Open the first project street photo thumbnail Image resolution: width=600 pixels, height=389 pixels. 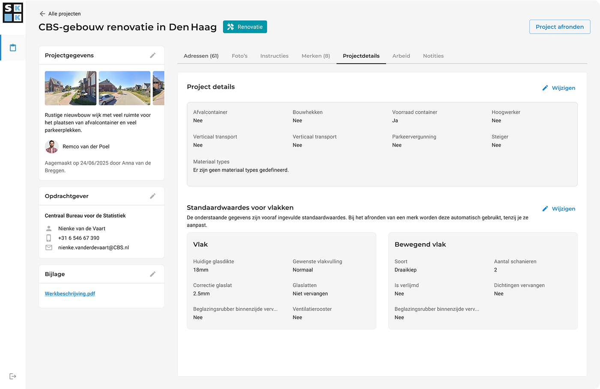coord(71,88)
